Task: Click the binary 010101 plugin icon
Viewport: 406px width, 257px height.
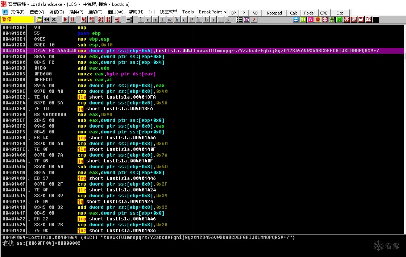Action: point(332,20)
